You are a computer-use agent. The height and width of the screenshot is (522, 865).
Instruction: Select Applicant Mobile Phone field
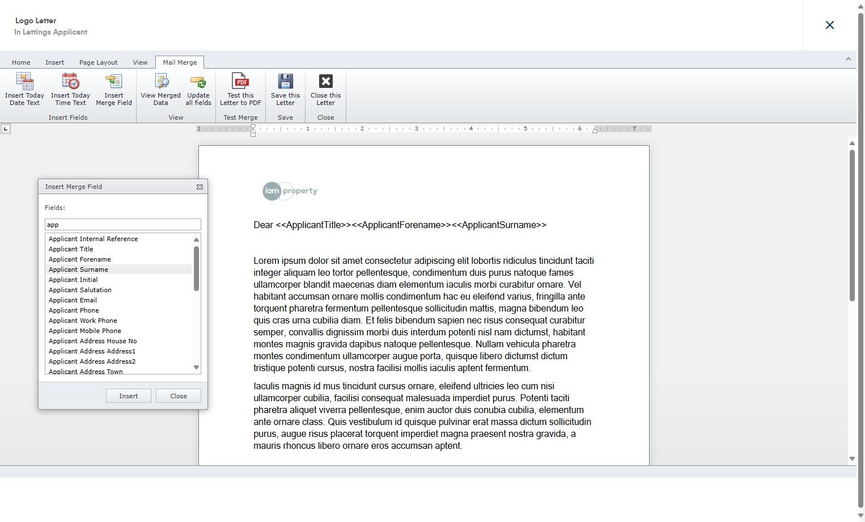(118, 331)
